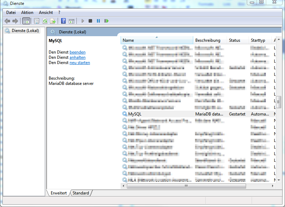Image resolution: width=285 pixels, height=207 pixels.
Task: Open the Aktion menu
Action: coord(27,12)
